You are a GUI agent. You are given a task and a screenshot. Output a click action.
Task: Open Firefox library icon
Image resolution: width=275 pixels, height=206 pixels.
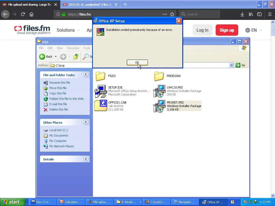[x=251, y=14]
